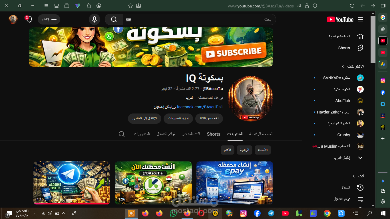Open the shield tracking protection icon

pos(315,6)
